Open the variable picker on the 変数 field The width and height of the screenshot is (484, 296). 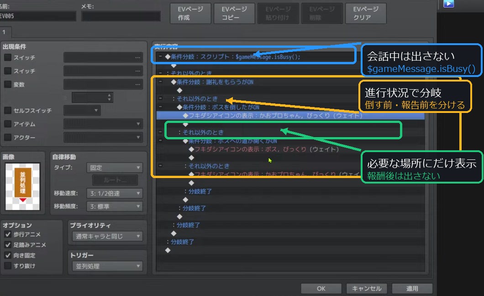coord(138,85)
